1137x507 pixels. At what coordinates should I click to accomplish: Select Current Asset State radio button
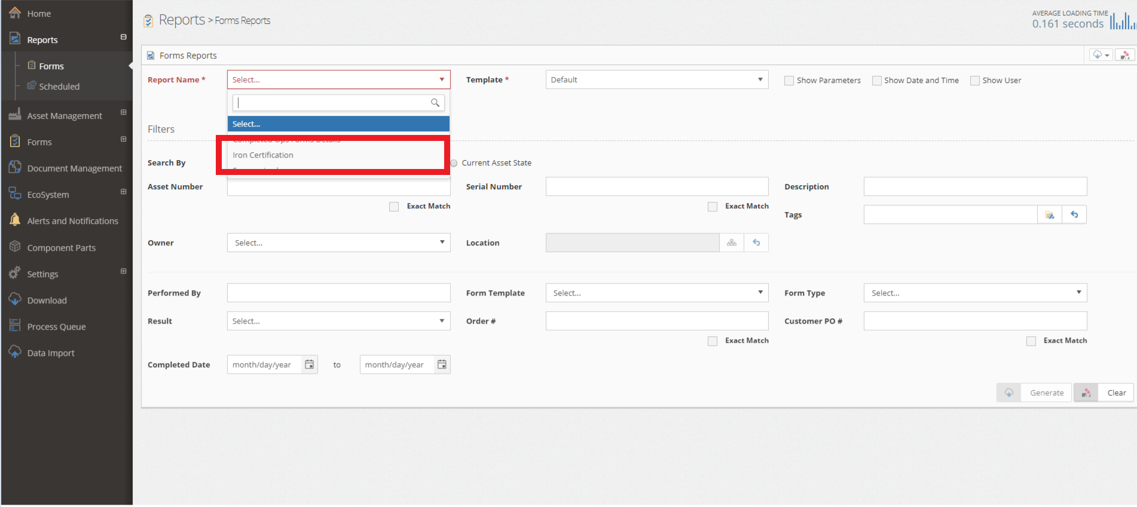click(x=454, y=163)
